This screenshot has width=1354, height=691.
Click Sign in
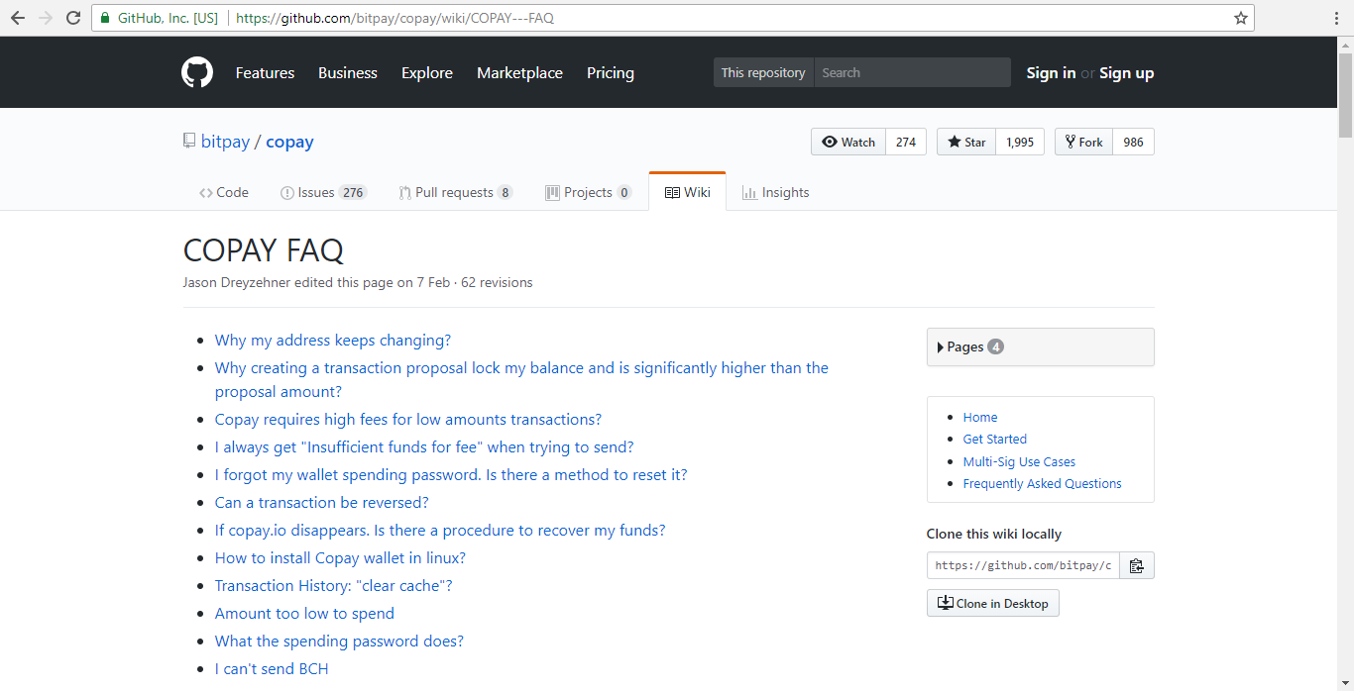[1051, 72]
